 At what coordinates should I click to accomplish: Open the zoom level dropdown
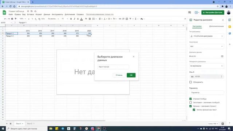23,19
